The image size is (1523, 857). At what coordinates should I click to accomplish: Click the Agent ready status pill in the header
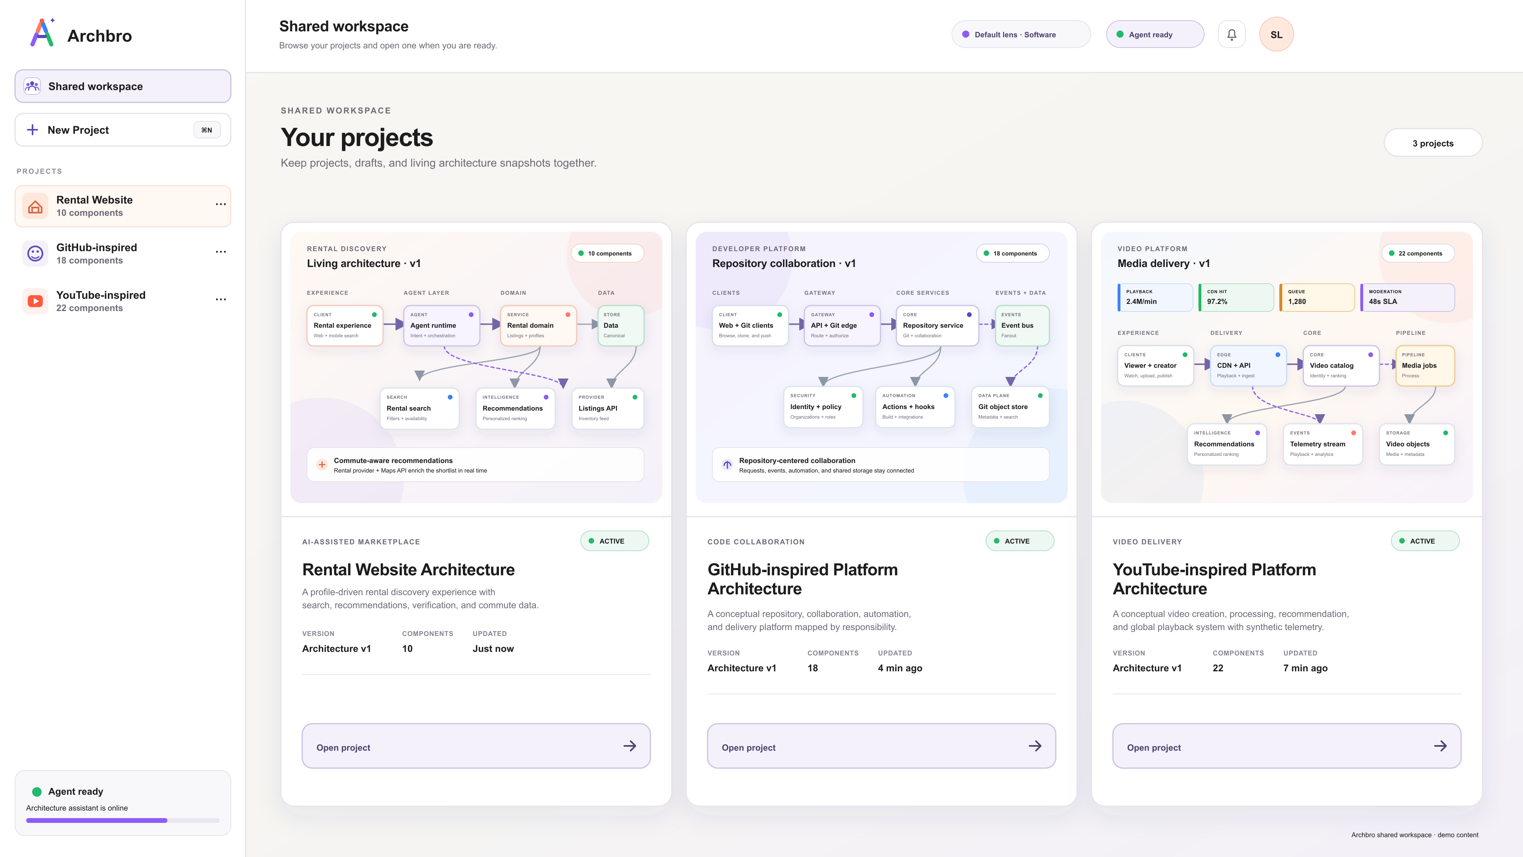click(1155, 34)
